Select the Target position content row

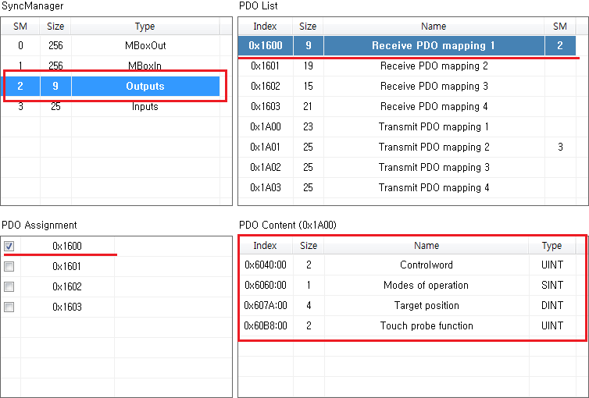click(426, 305)
